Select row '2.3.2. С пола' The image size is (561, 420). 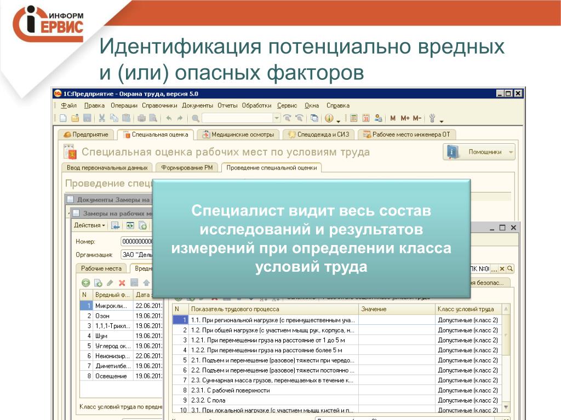(337, 401)
